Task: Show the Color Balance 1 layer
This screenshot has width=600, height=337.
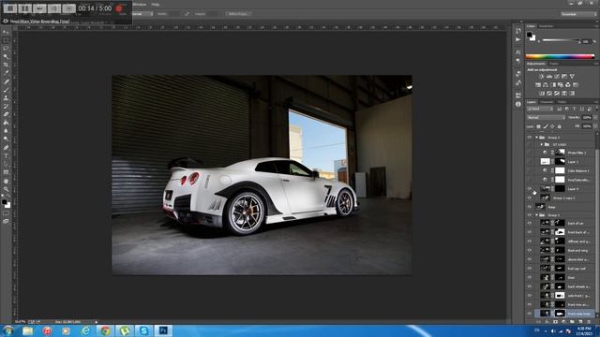Action: [530, 170]
